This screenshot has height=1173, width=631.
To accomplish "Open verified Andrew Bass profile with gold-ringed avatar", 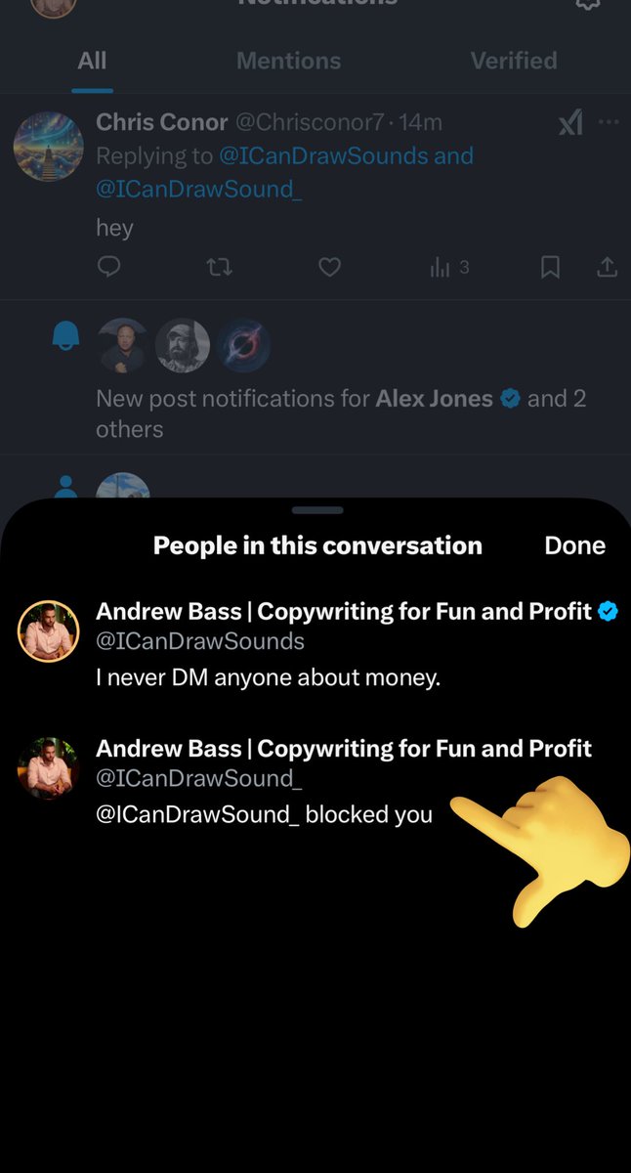I will [47, 630].
